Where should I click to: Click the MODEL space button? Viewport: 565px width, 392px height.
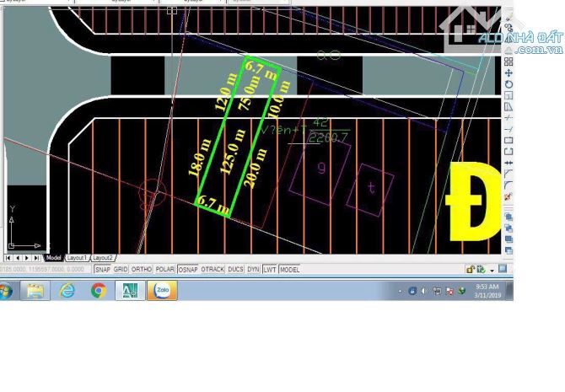(289, 270)
